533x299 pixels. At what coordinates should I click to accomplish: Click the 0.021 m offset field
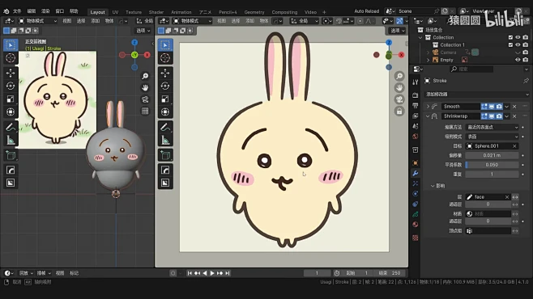click(x=492, y=155)
